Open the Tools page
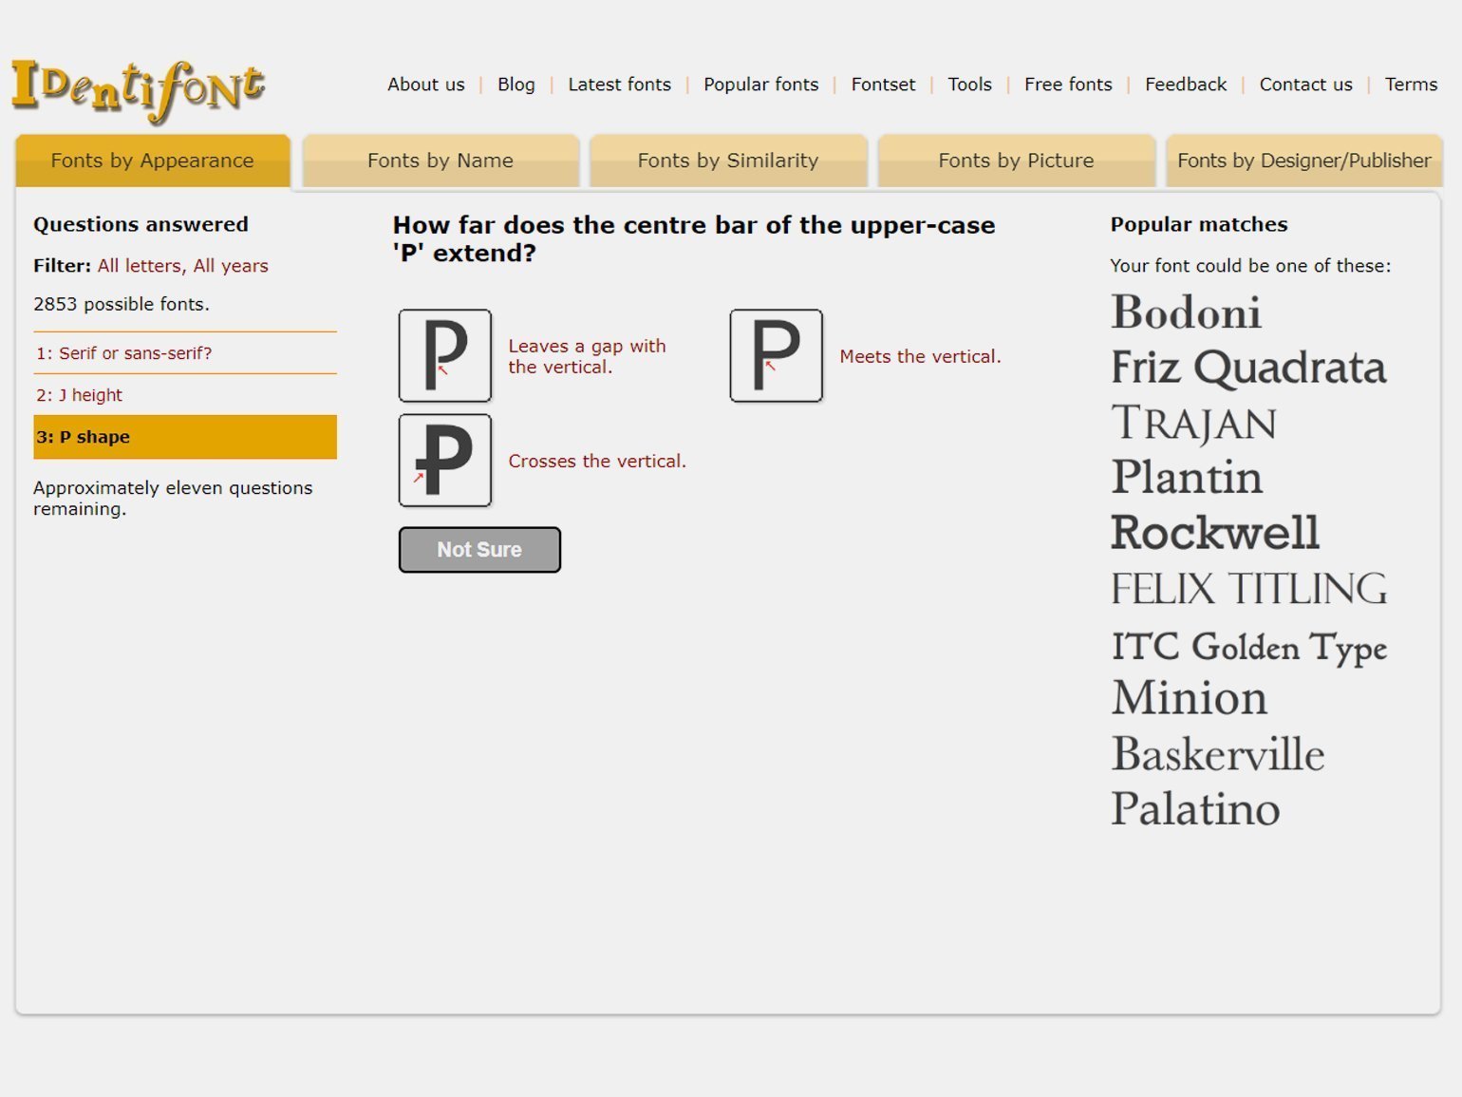Image resolution: width=1462 pixels, height=1097 pixels. 969,85
